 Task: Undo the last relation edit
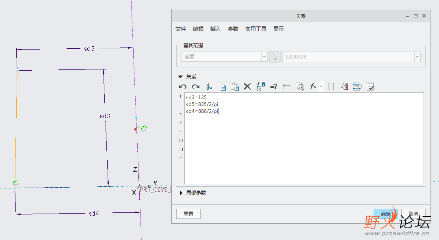tap(183, 86)
